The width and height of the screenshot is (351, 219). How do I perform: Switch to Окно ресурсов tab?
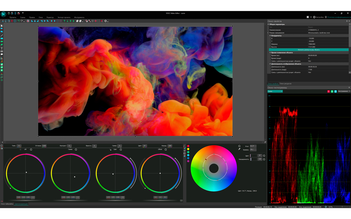[x=285, y=83]
